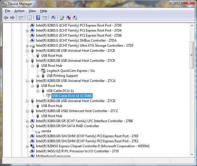Open the Action menu
This screenshot has height=166, width=197.
coord(19,11)
